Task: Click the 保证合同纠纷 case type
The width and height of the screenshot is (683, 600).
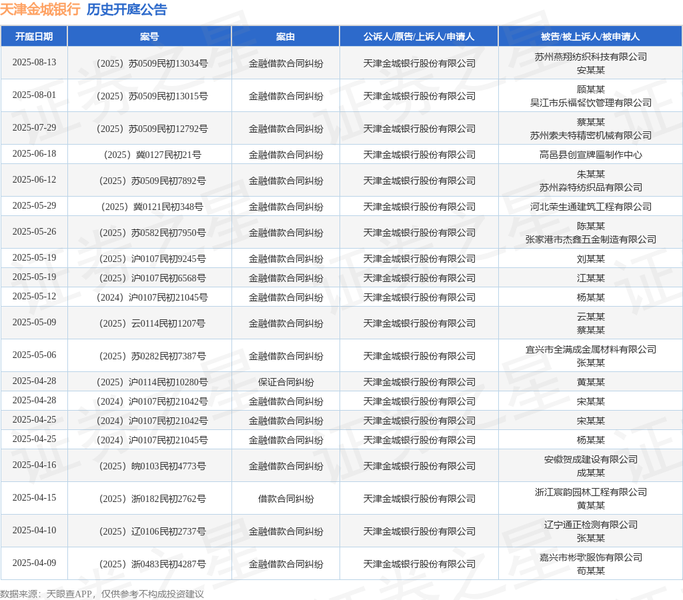Action: pos(285,382)
